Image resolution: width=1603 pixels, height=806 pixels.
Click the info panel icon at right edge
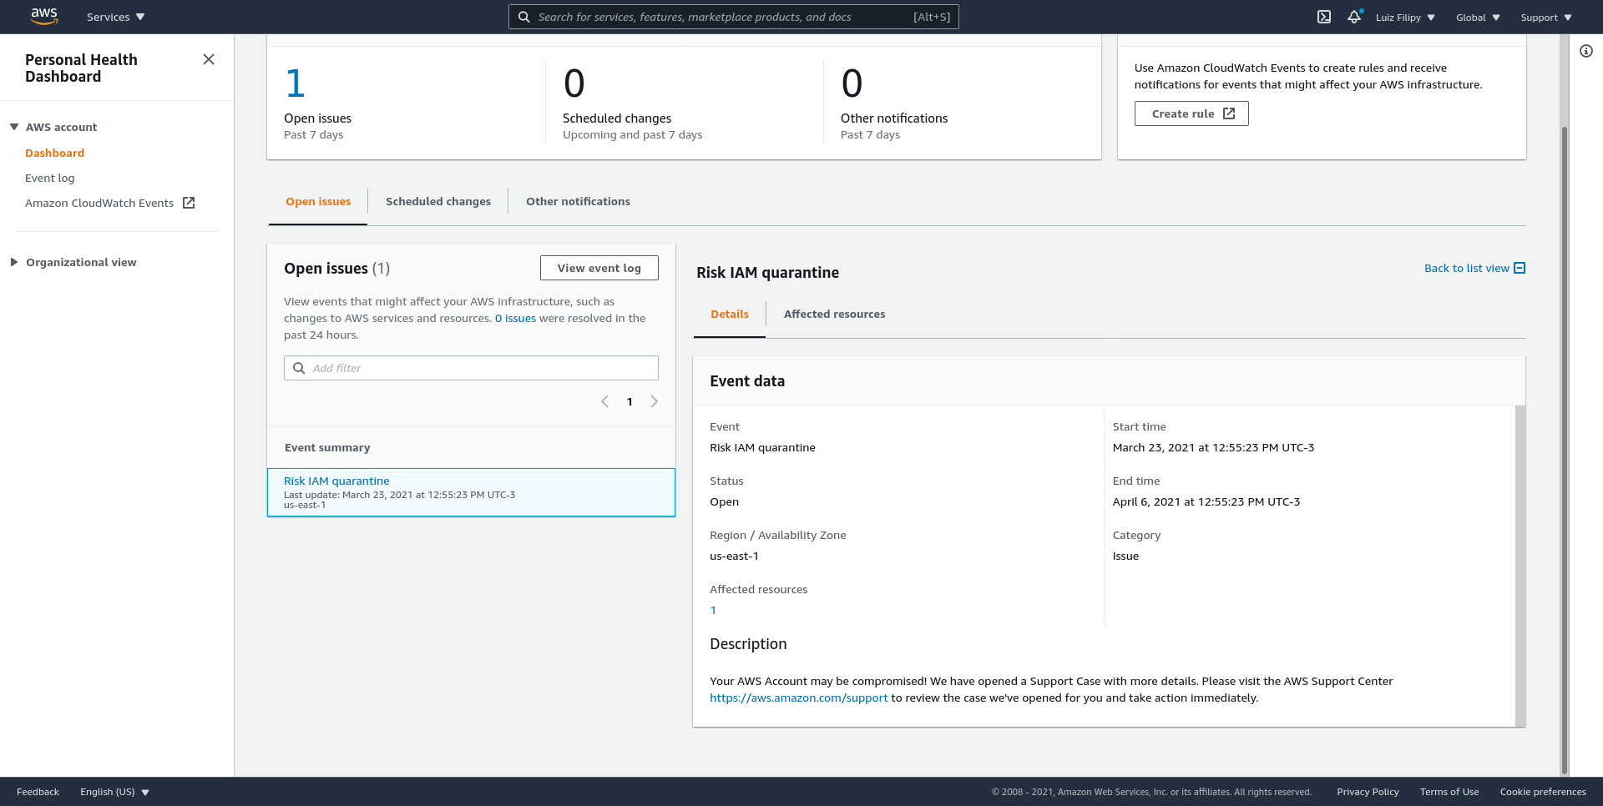point(1586,51)
